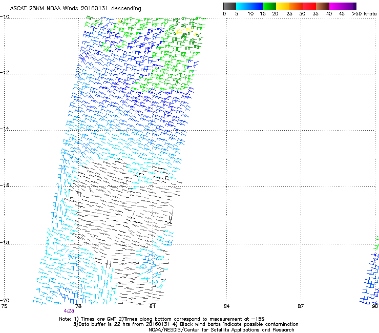The height and width of the screenshot is (333, 379).
Task: Click the plot title 'ASCAT 25KM NOAA Winds 20160131 descending'
Action: (75, 9)
